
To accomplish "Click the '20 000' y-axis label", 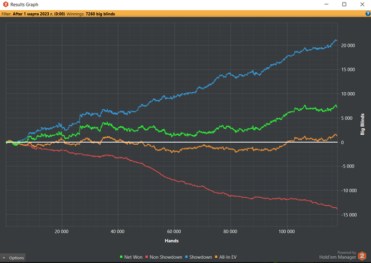I will 348,46.
